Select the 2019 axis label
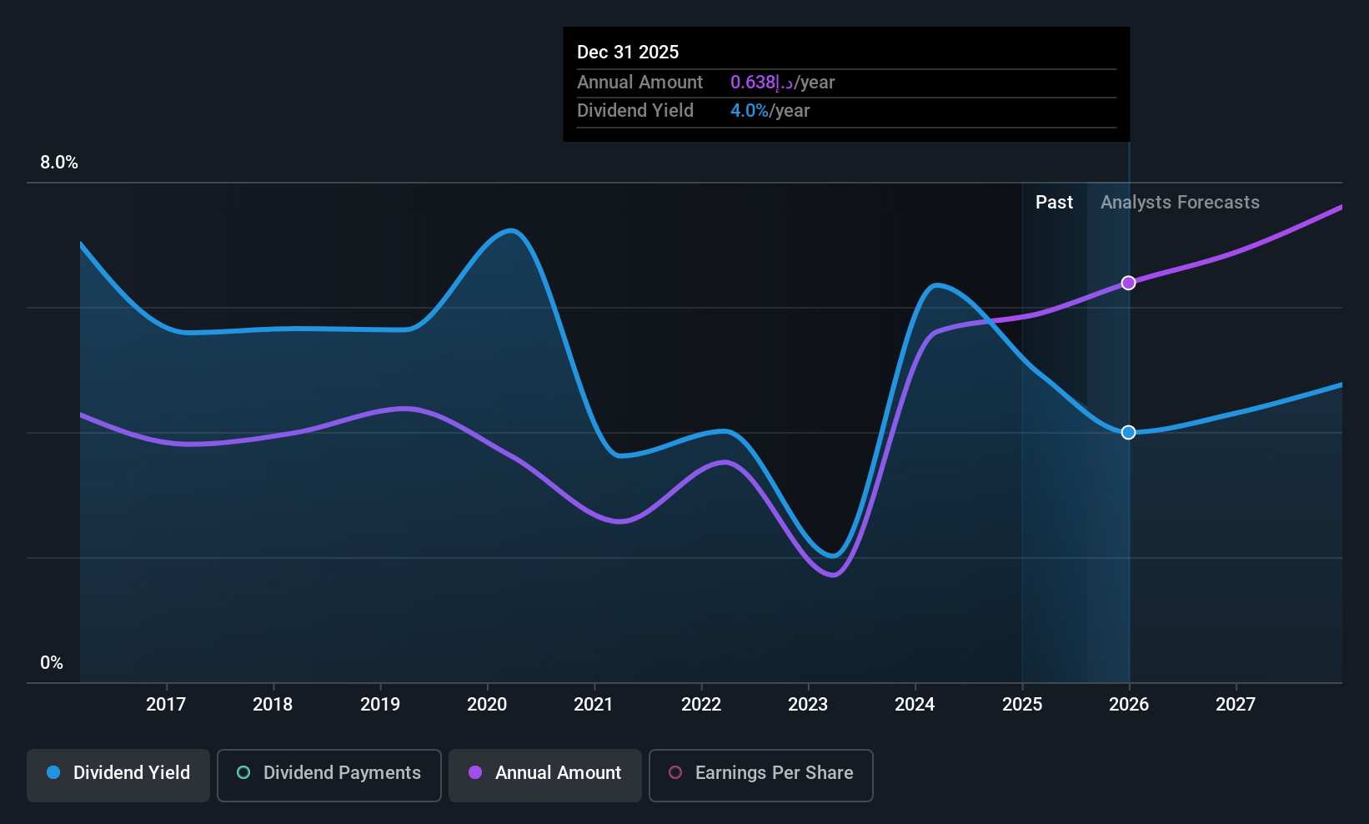The height and width of the screenshot is (824, 1369). click(x=380, y=705)
